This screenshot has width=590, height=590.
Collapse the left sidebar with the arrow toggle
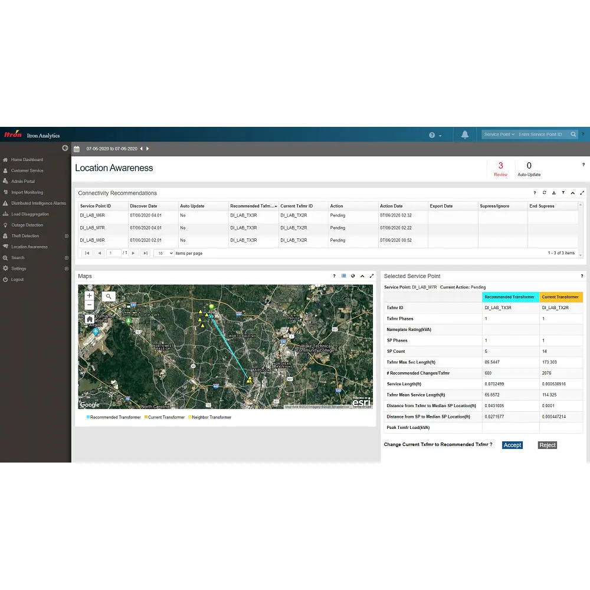tap(65, 148)
